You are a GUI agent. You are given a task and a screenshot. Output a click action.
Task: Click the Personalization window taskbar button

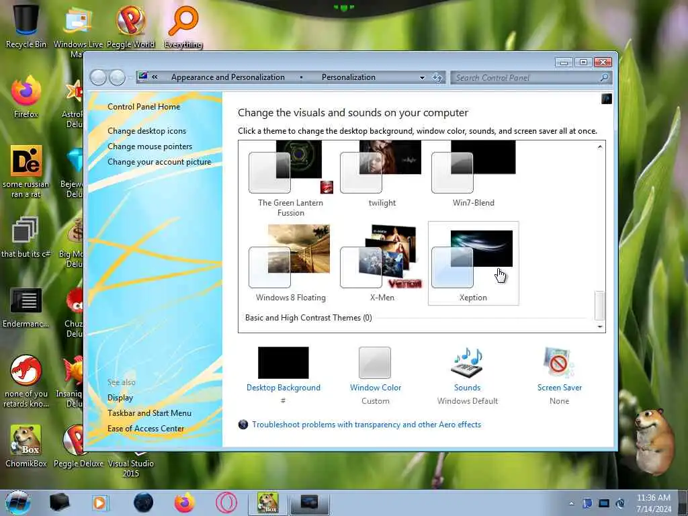(x=309, y=503)
